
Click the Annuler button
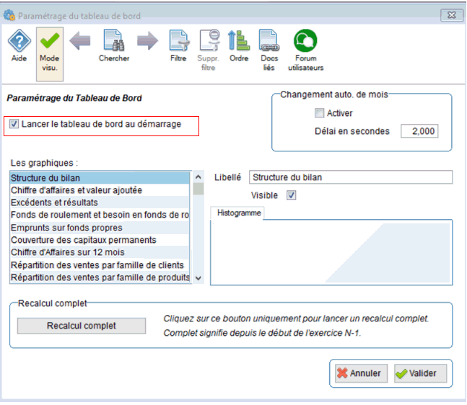point(361,374)
